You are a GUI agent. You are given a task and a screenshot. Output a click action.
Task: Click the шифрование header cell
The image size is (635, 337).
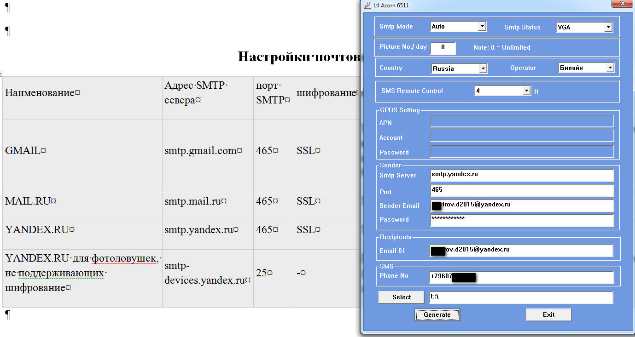[326, 98]
